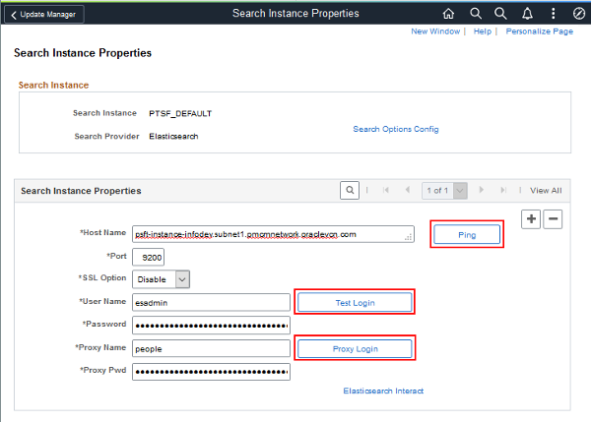The width and height of the screenshot is (591, 422).
Task: Click the Elasticsearch provider value
Action: 173,137
